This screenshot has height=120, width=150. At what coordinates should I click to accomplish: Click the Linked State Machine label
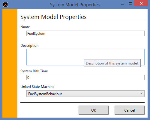[37, 87]
